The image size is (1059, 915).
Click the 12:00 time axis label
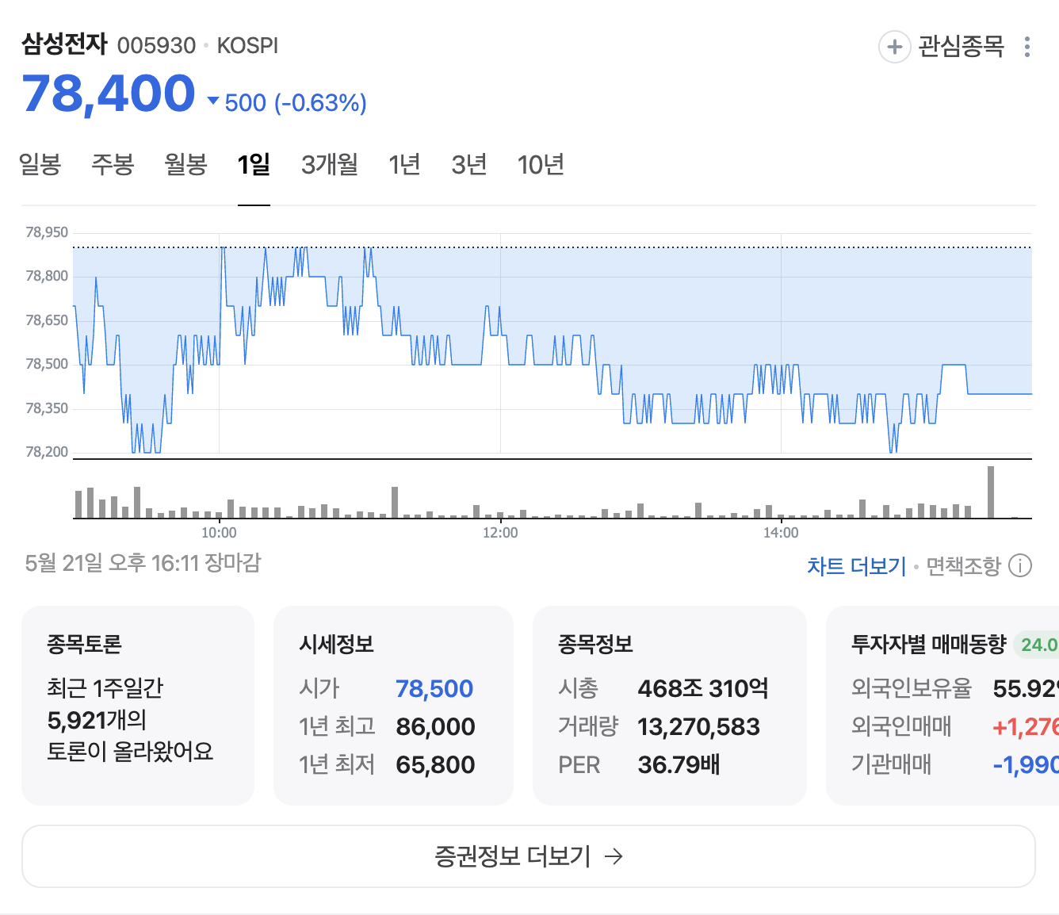[x=500, y=533]
